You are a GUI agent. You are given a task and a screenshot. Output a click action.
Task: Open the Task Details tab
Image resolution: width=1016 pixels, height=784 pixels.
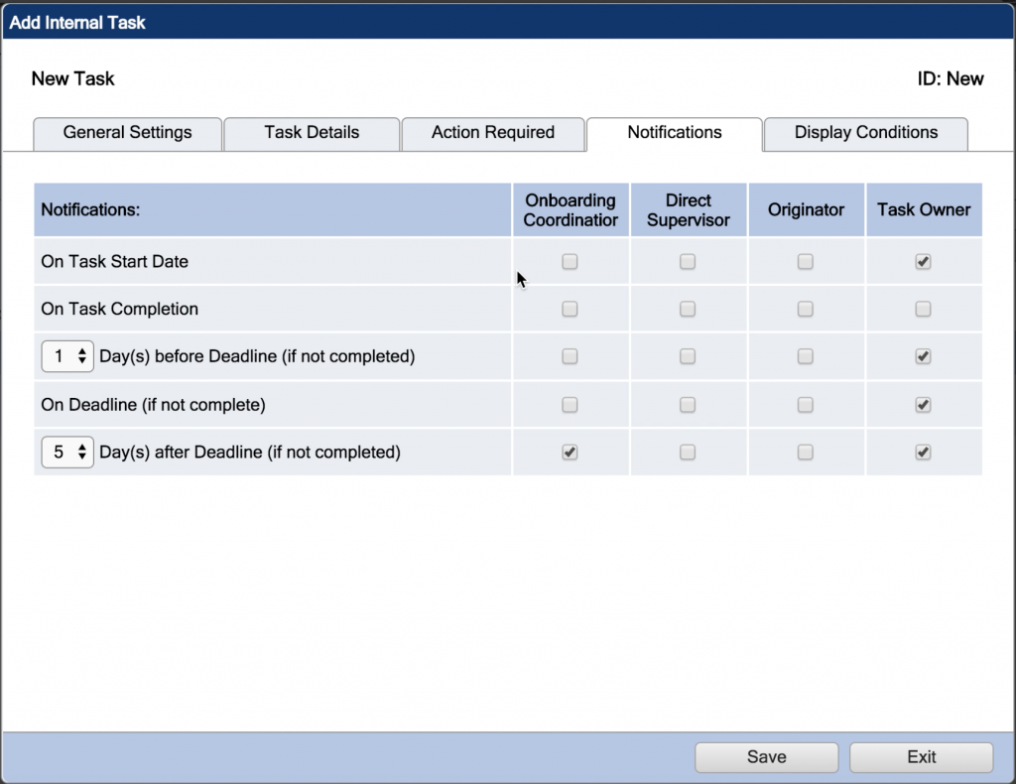coord(312,133)
